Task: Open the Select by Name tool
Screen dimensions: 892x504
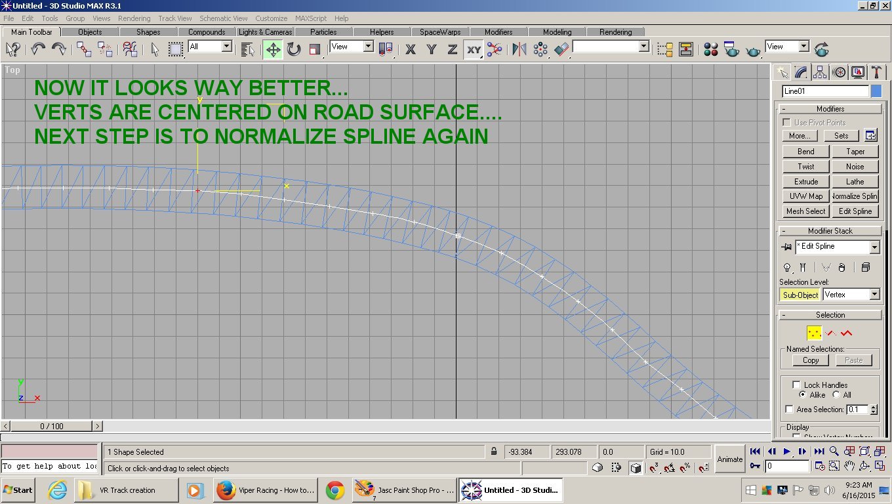Action: [247, 49]
